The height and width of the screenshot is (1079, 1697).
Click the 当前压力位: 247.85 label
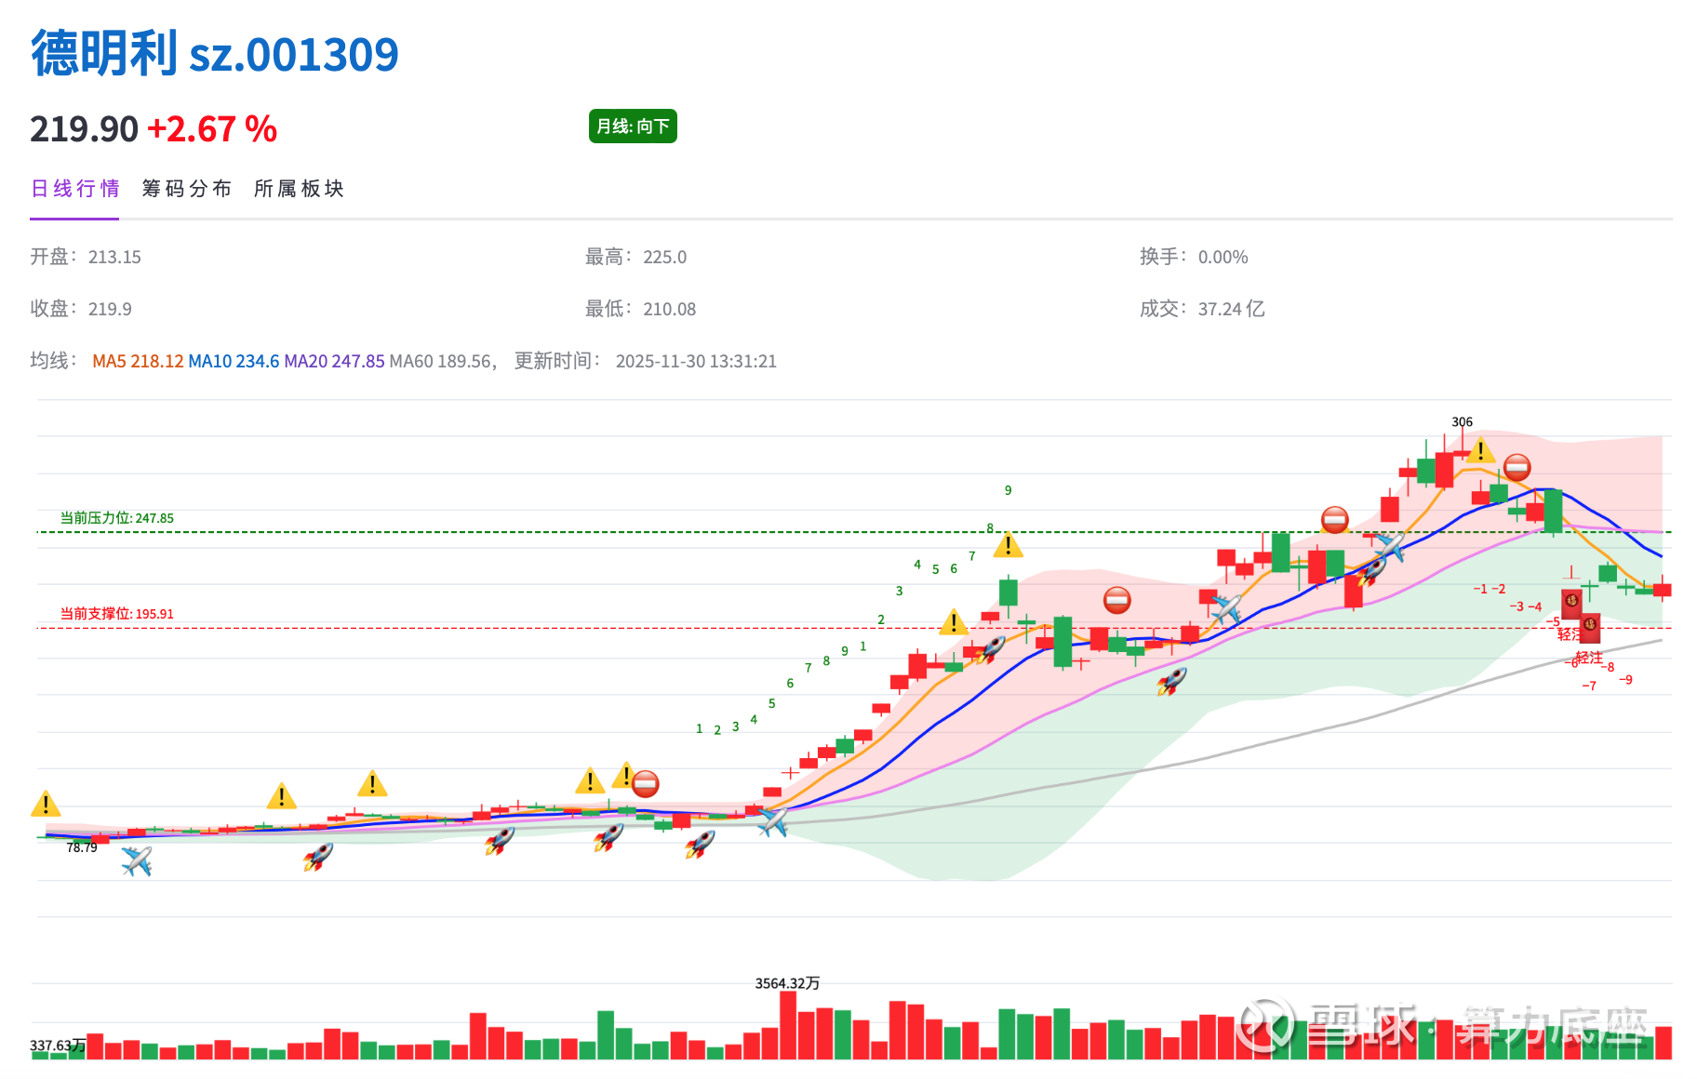(x=117, y=518)
